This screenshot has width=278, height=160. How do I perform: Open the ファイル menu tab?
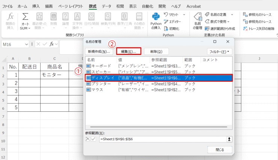pos(8,6)
